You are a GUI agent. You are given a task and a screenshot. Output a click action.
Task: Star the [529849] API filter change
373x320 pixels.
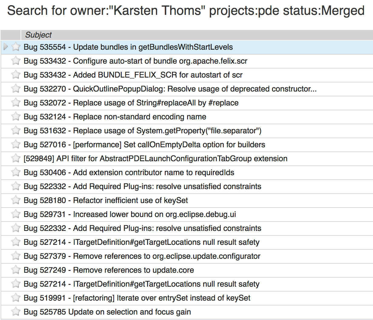[16, 158]
